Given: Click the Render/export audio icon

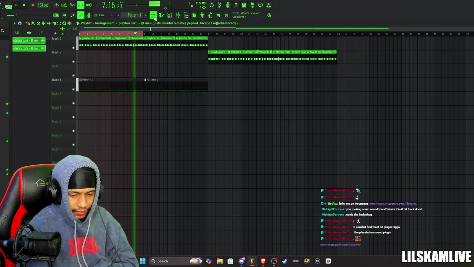Looking at the screenshot, I should click(252, 5).
